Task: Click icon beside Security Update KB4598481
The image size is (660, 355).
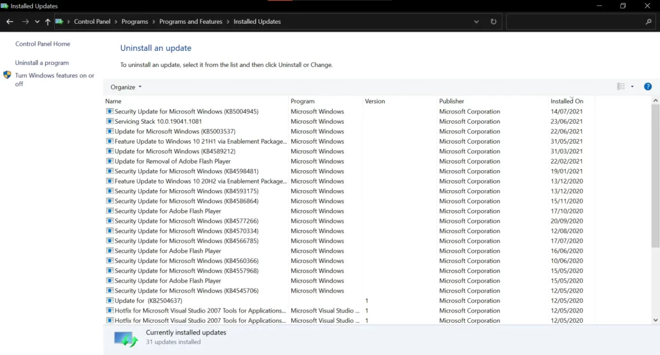Action: [x=110, y=171]
